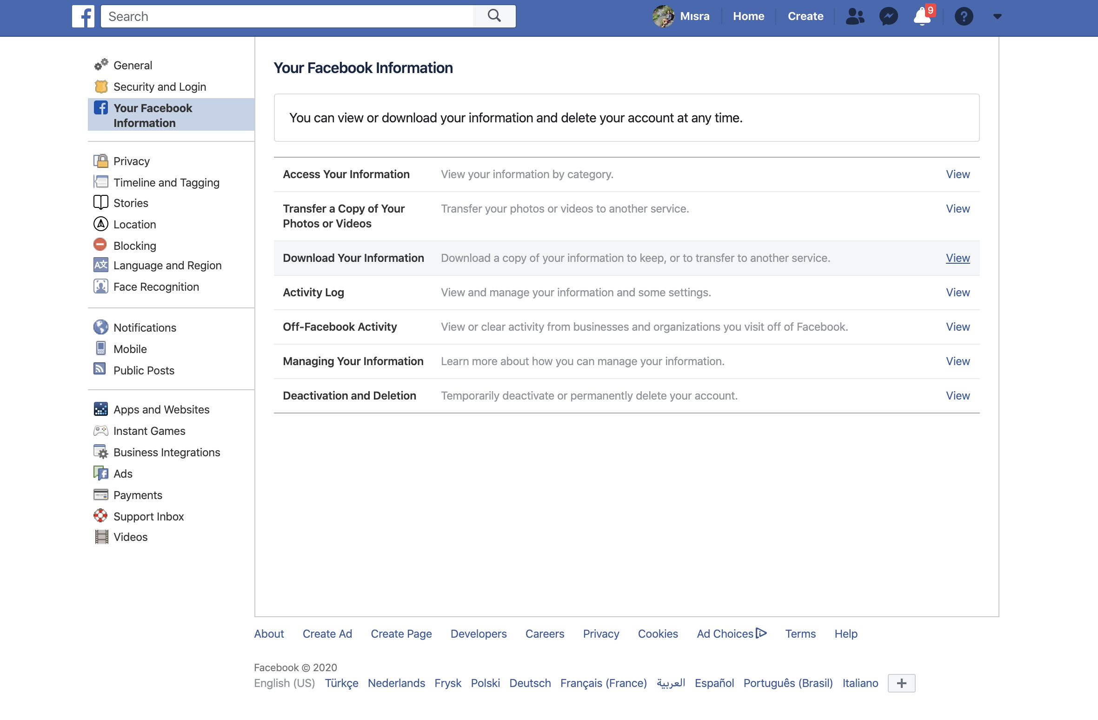
Task: Click General gears icon in sidebar
Action: (101, 65)
